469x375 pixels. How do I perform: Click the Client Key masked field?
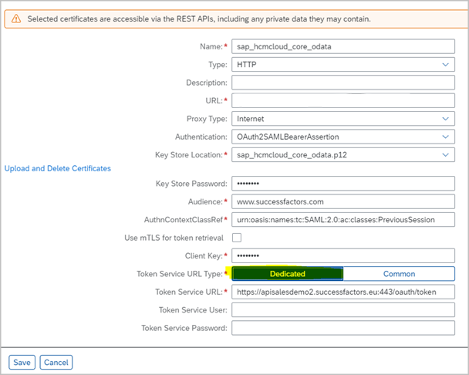pyautogui.click(x=343, y=256)
